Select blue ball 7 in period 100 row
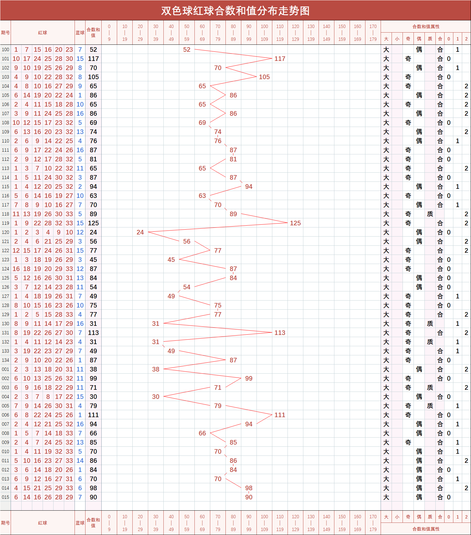Image resolution: width=471 pixels, height=535 pixels. coord(80,49)
